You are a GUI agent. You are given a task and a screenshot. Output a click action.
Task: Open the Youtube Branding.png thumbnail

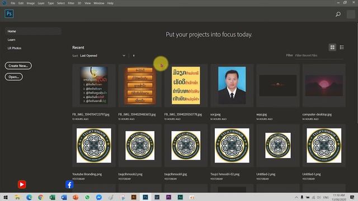[x=94, y=145]
